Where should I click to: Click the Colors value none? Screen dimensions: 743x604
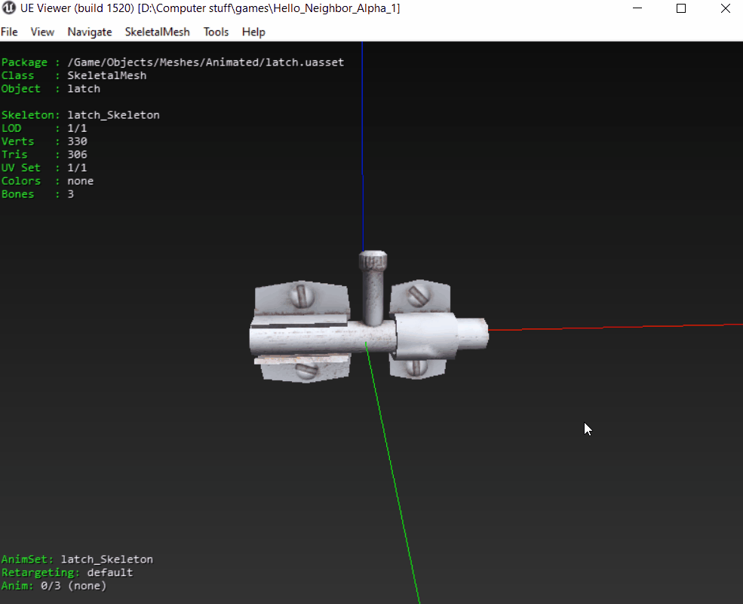(81, 182)
